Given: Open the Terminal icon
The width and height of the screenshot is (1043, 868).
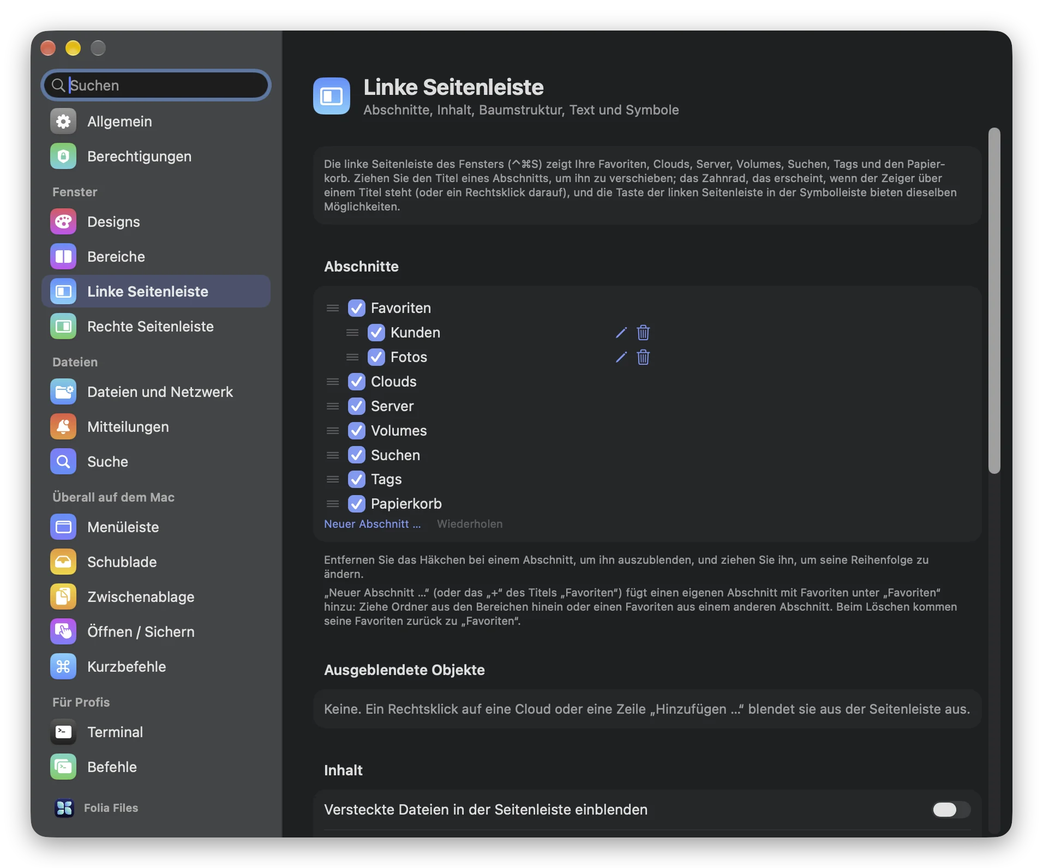Looking at the screenshot, I should click(x=63, y=732).
